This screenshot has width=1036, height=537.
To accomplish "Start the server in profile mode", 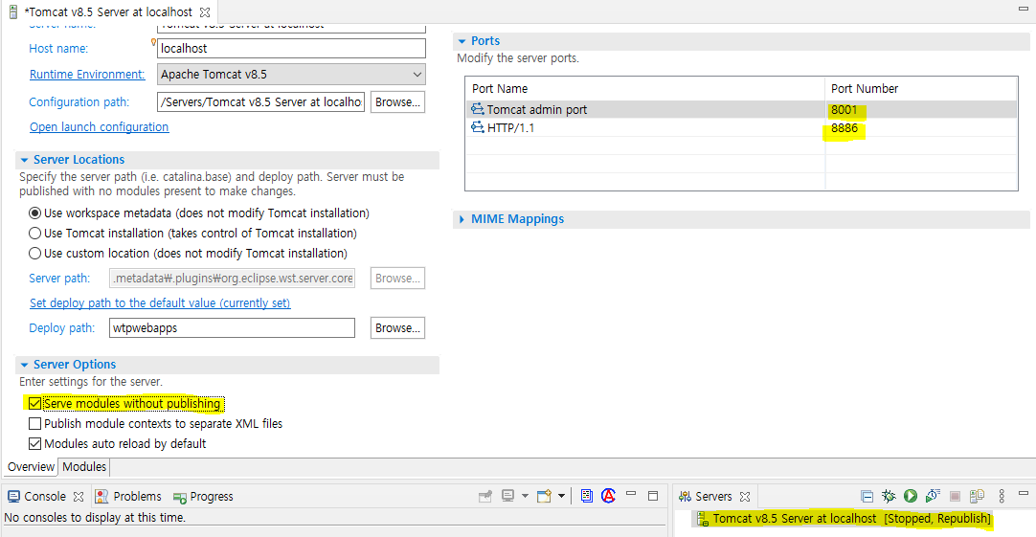I will [x=933, y=496].
